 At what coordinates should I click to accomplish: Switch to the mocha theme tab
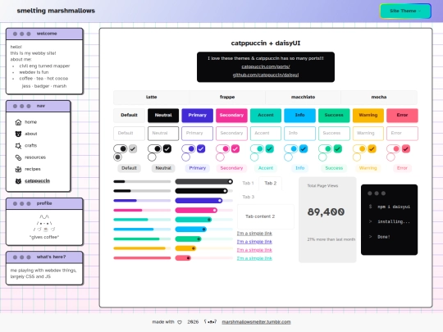tap(379, 97)
